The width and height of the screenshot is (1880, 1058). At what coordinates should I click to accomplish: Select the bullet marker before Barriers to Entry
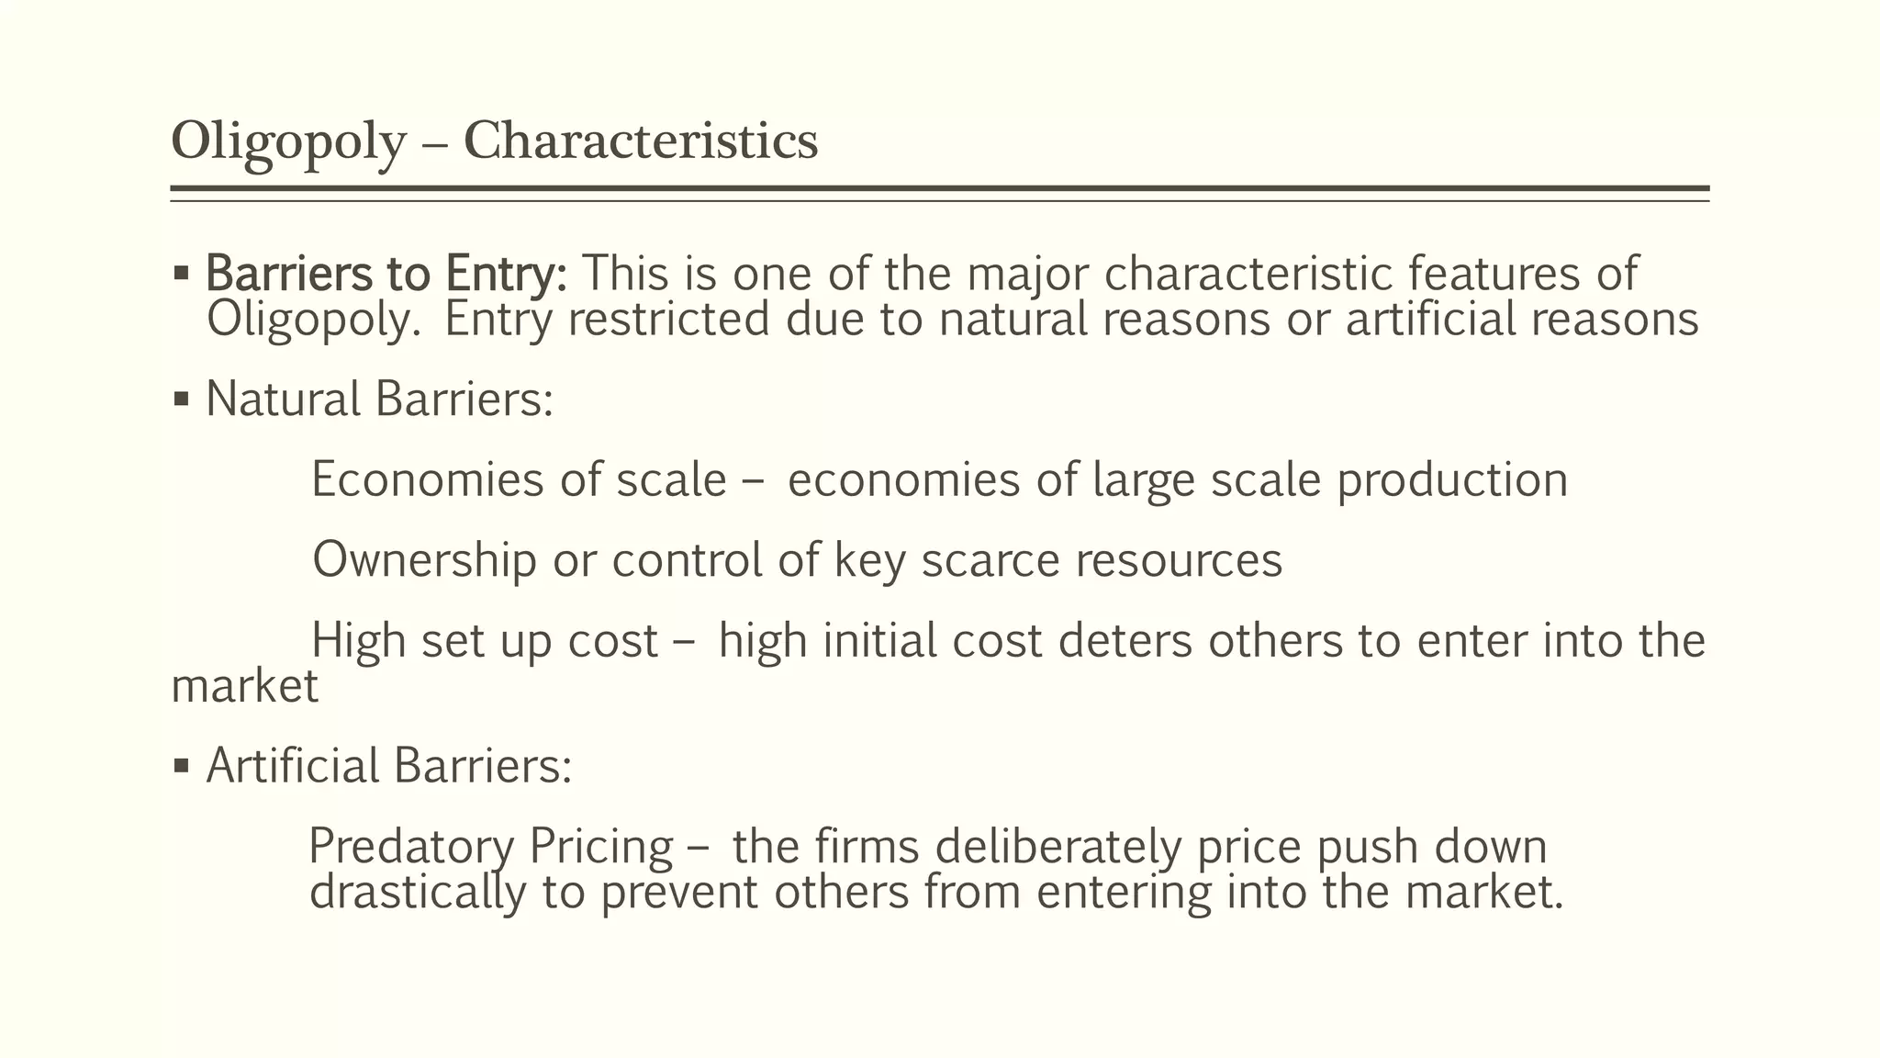[181, 274]
